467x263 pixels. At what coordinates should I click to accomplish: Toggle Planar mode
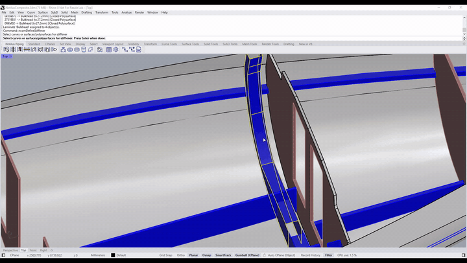click(193, 255)
